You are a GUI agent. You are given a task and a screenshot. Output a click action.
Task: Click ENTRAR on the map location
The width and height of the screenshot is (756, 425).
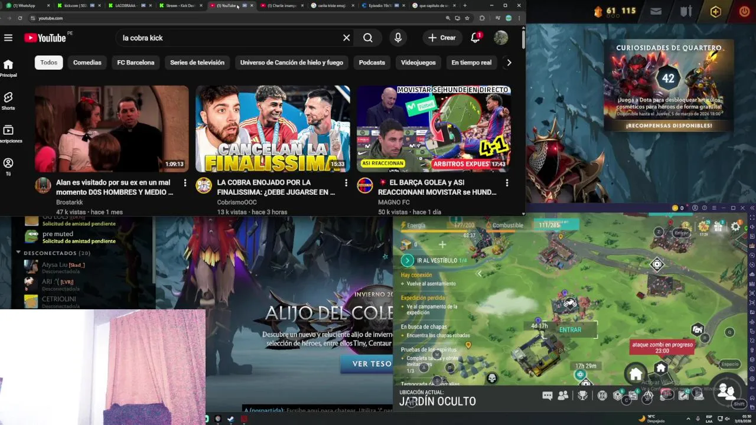click(570, 330)
